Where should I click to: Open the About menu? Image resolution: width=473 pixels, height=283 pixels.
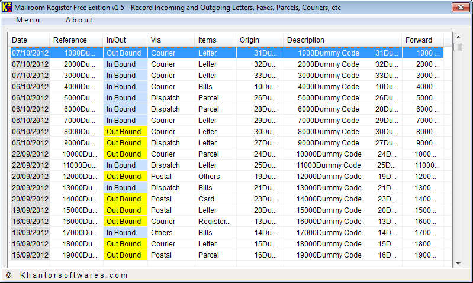[x=79, y=20]
